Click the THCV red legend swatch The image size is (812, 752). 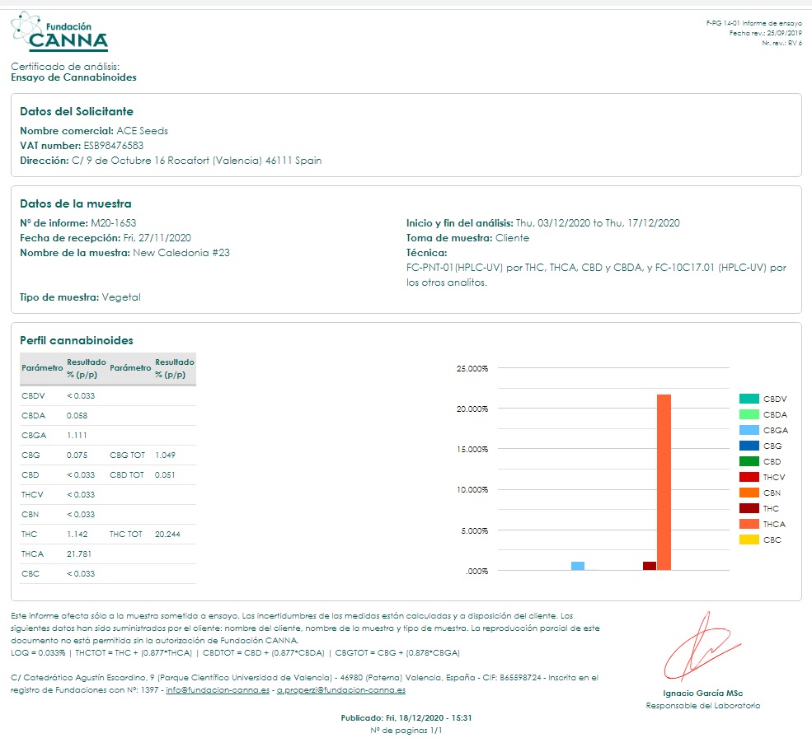coord(749,477)
